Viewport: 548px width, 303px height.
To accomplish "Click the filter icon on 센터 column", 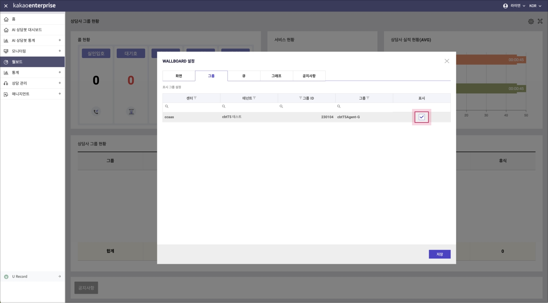I will coord(195,98).
